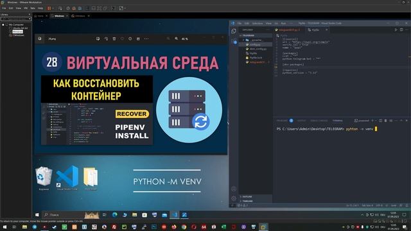Click the take snapshot icon in the VMware toolbar

click(68, 8)
